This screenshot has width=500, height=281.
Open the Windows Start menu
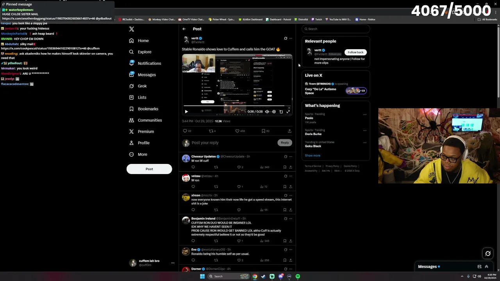[202, 276]
